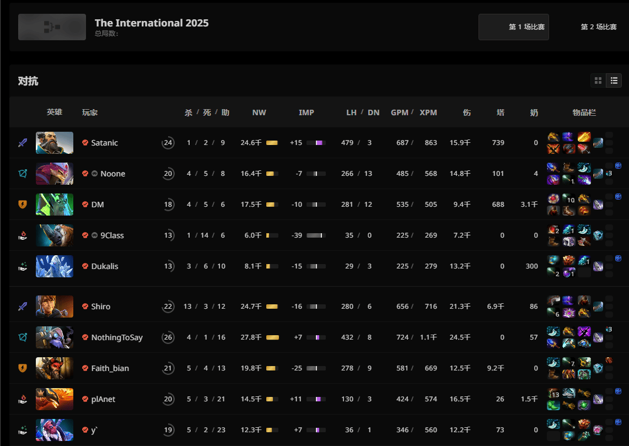The image size is (629, 446).
Task: Sort the table by the NW column header
Action: point(259,112)
